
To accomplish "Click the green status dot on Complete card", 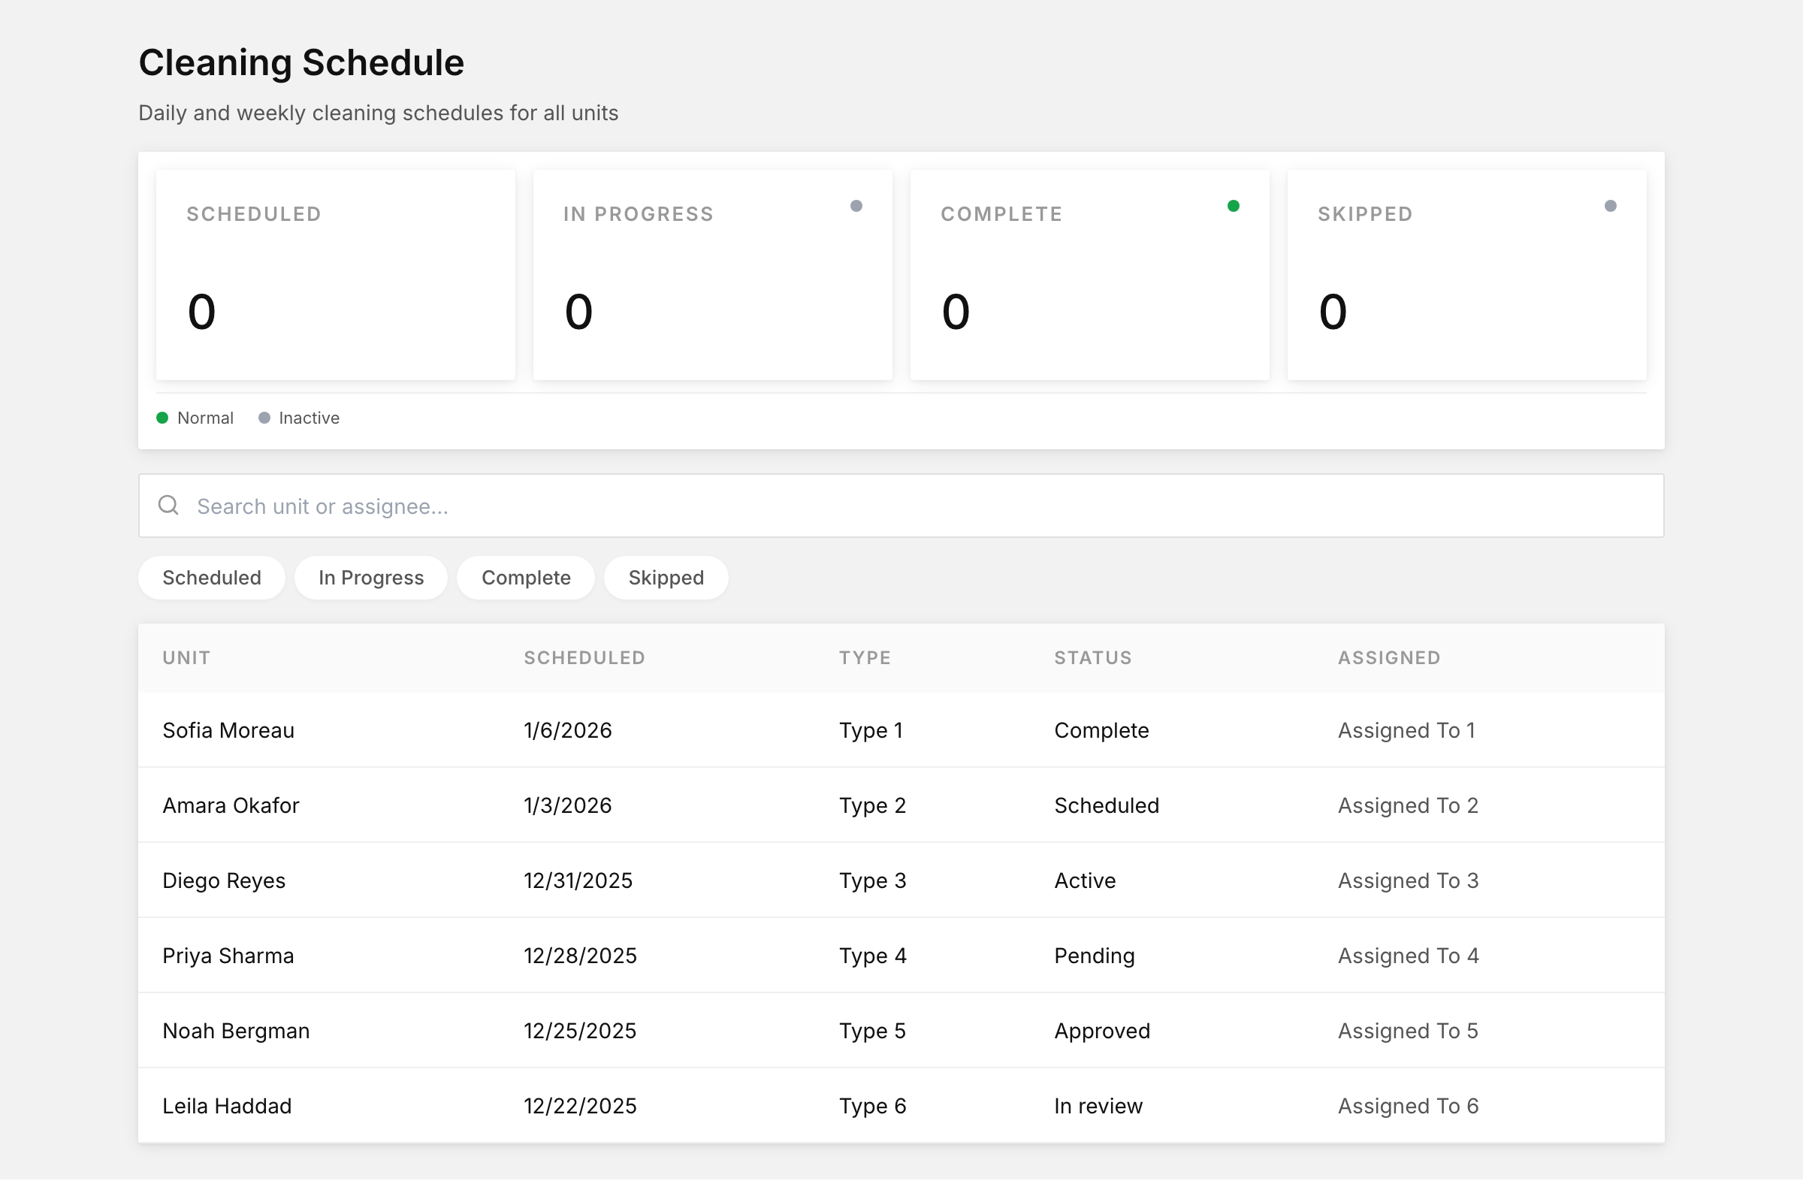I will (x=1234, y=207).
